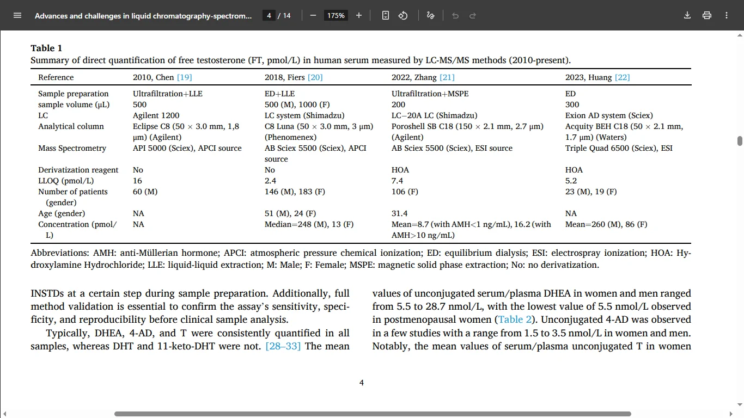Click 'Agilent 1200' in LC row
Screen dimensions: 744x418
point(156,115)
